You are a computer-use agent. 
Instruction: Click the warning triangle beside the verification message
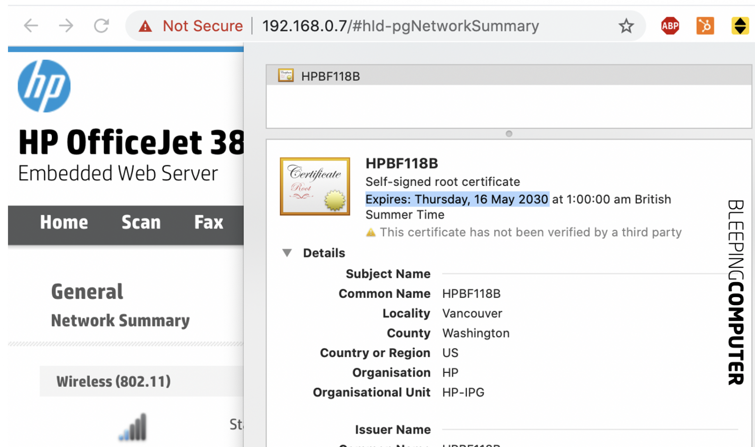click(x=371, y=232)
